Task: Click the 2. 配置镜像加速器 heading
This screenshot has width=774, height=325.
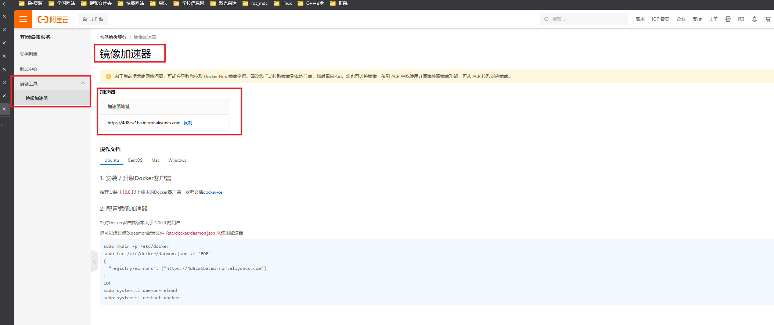Action: point(123,209)
